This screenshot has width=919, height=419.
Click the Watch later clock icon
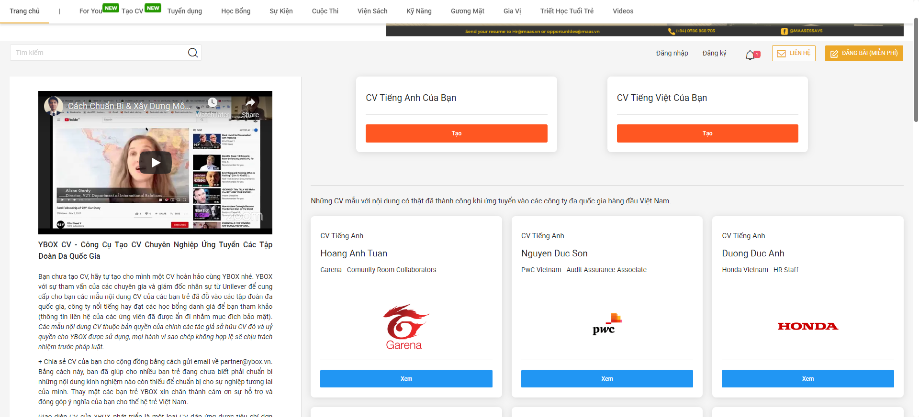point(213,102)
